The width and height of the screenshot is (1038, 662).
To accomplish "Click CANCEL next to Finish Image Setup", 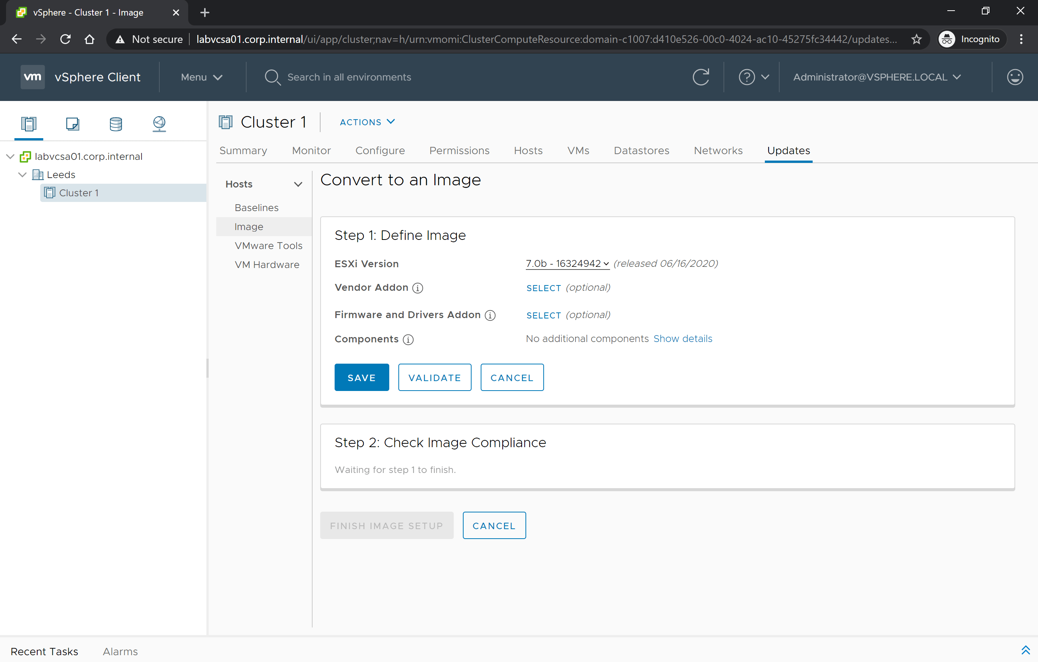I will (x=494, y=525).
